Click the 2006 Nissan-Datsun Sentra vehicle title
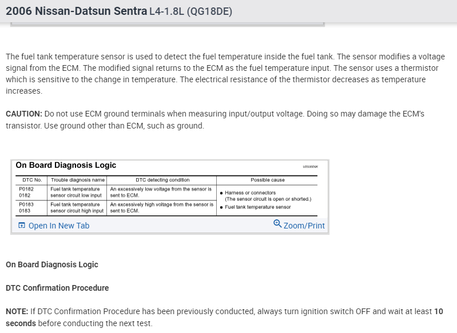 pyautogui.click(x=75, y=11)
